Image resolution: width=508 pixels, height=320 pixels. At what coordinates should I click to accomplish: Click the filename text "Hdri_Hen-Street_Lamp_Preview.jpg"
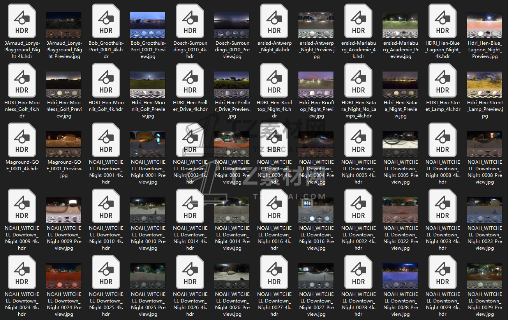(485, 109)
